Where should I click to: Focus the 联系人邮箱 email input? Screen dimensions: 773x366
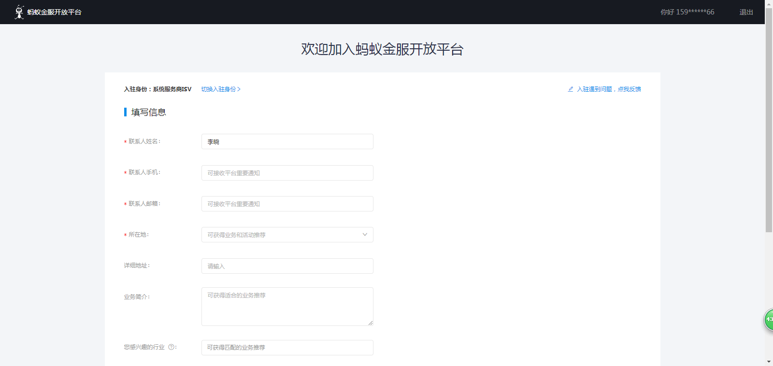(x=287, y=204)
